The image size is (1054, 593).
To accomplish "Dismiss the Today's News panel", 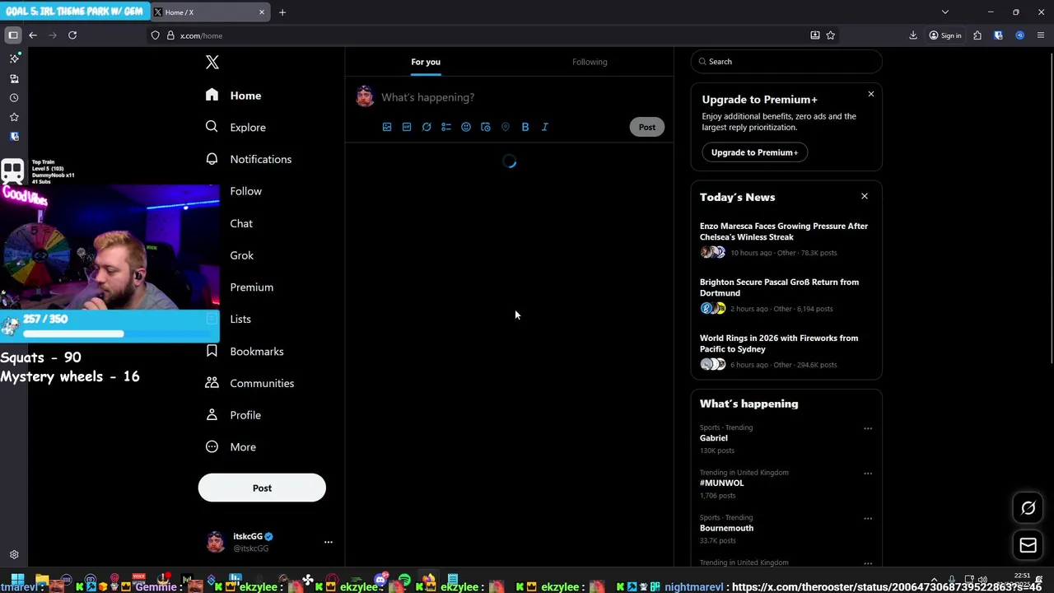I will 865,196.
